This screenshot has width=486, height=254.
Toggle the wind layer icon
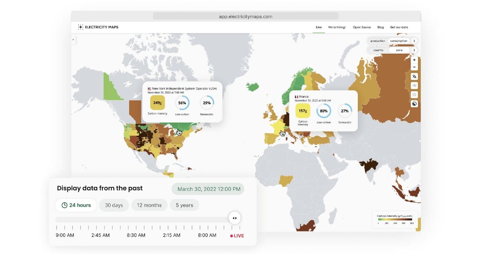414,85
